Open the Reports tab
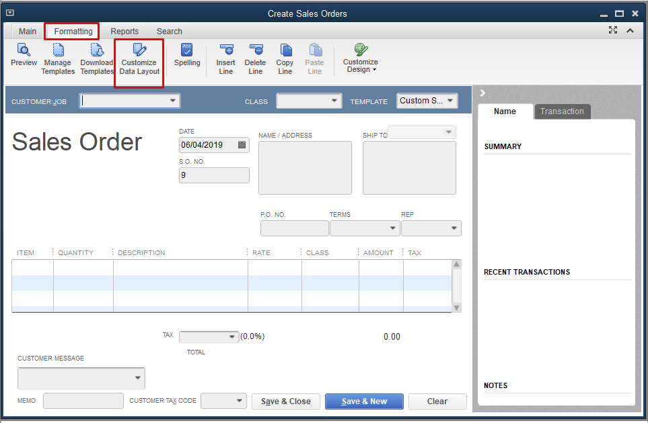The width and height of the screenshot is (648, 423). [124, 32]
